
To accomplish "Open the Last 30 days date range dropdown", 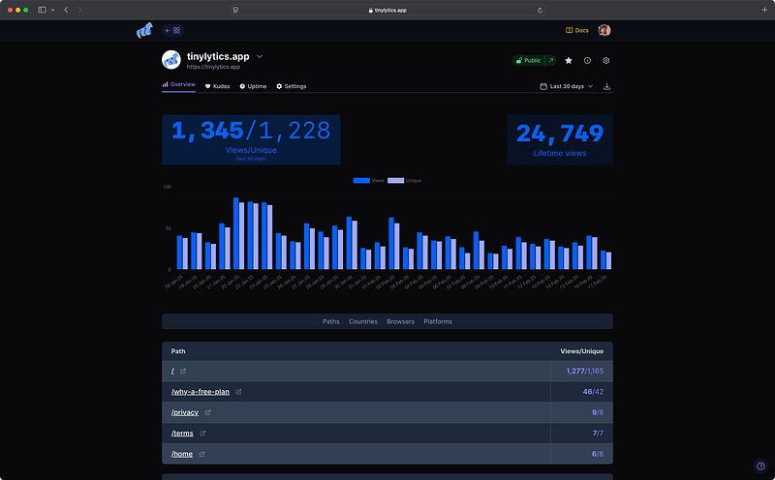I will pos(567,86).
